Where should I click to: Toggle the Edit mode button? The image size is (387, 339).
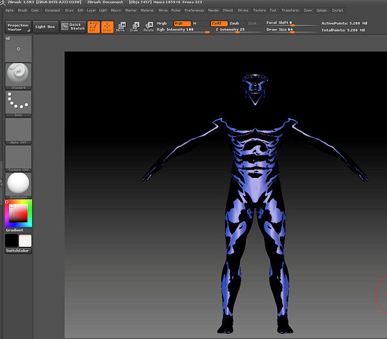(94, 26)
